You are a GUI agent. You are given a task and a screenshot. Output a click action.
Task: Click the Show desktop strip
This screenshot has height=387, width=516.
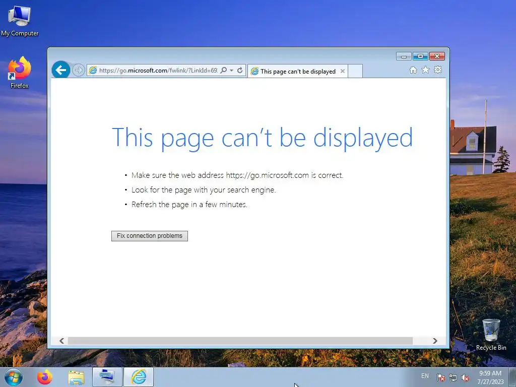[x=512, y=377]
